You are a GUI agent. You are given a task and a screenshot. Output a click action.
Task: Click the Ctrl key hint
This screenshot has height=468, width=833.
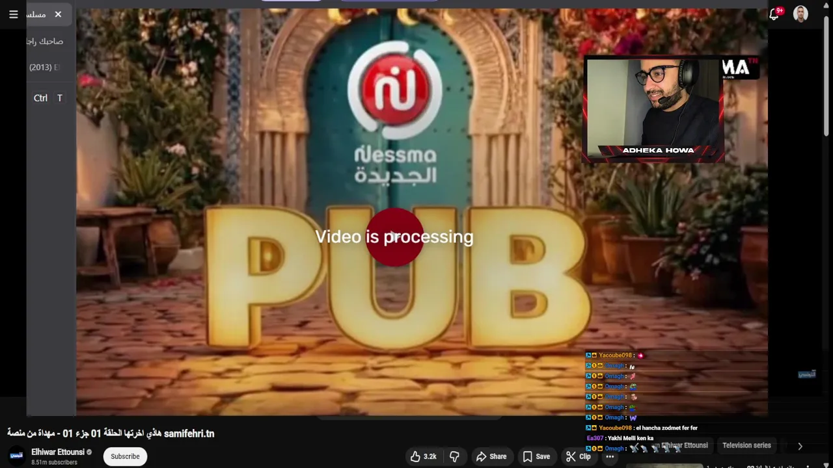40,98
